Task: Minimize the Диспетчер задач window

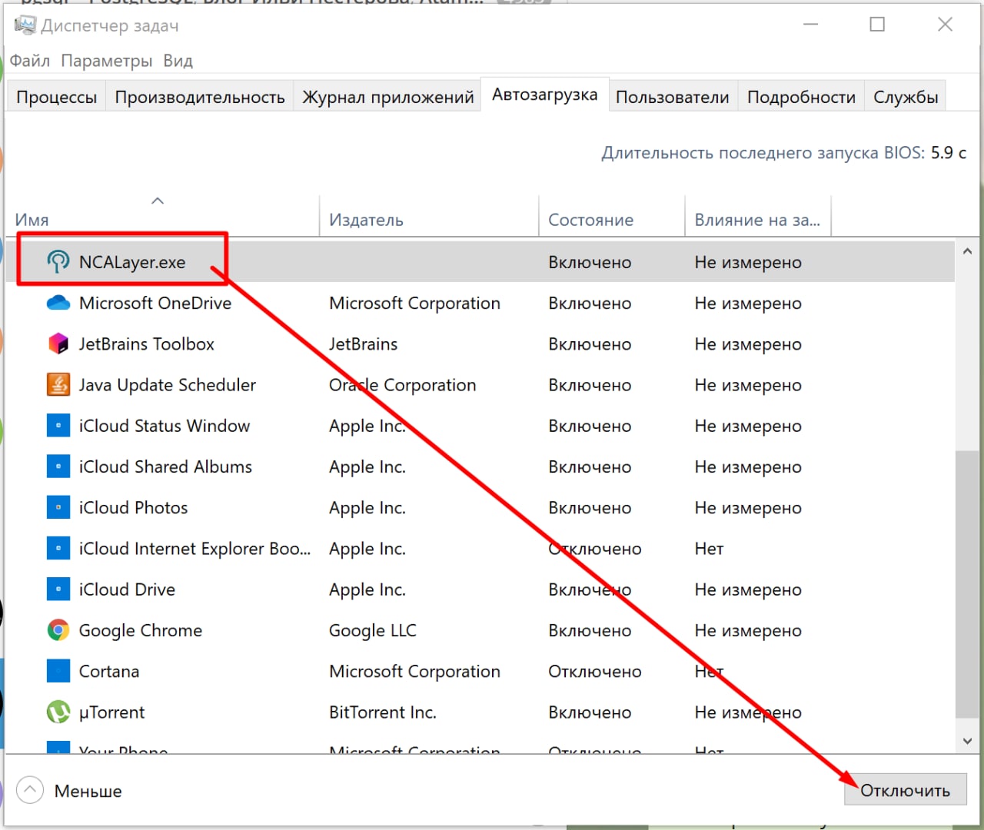Action: point(810,25)
